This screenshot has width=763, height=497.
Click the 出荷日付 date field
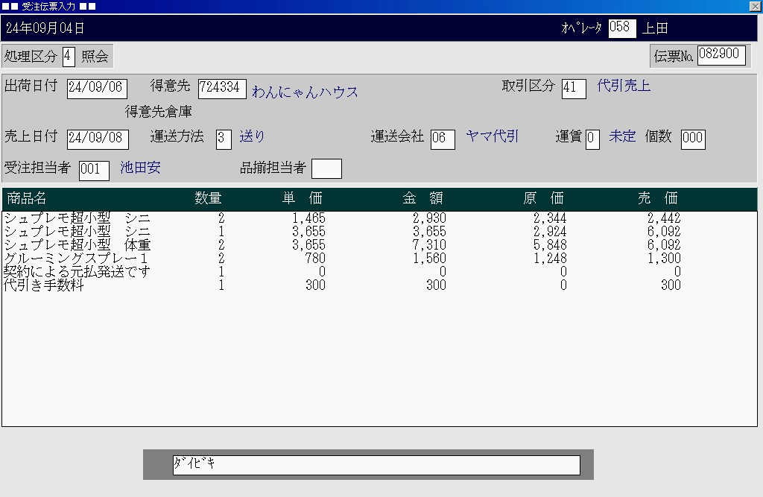click(97, 88)
